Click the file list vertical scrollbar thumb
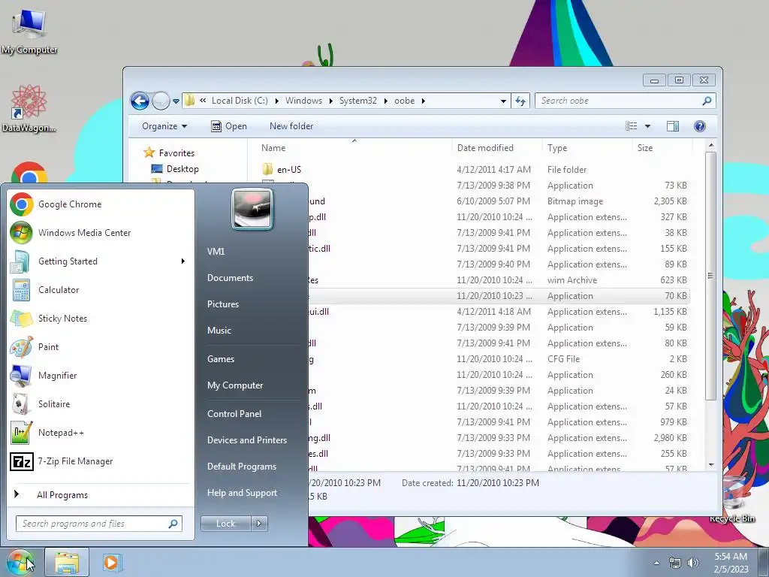 (710, 276)
